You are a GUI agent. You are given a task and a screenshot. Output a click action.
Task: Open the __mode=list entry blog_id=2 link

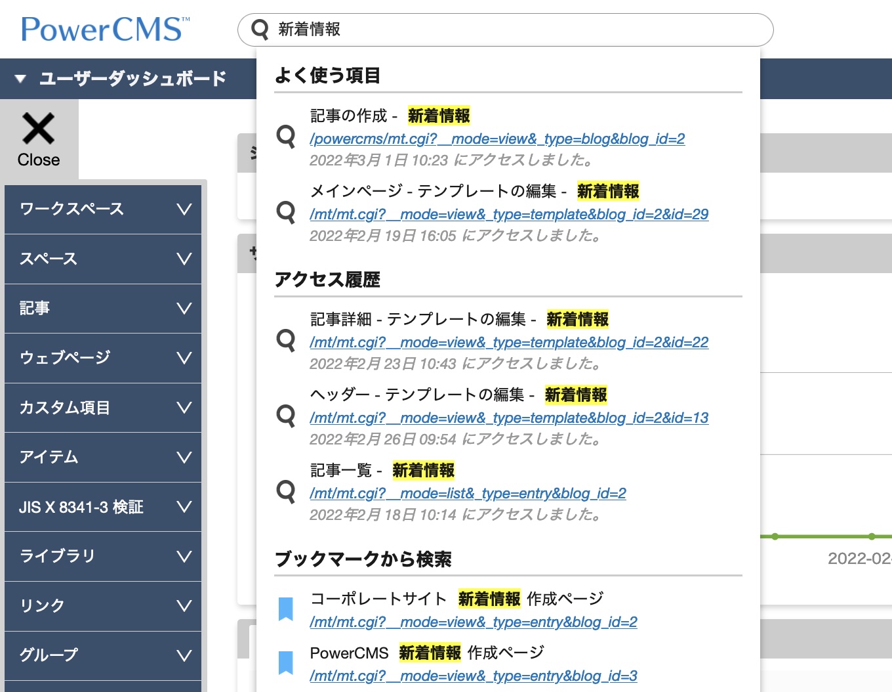click(468, 494)
